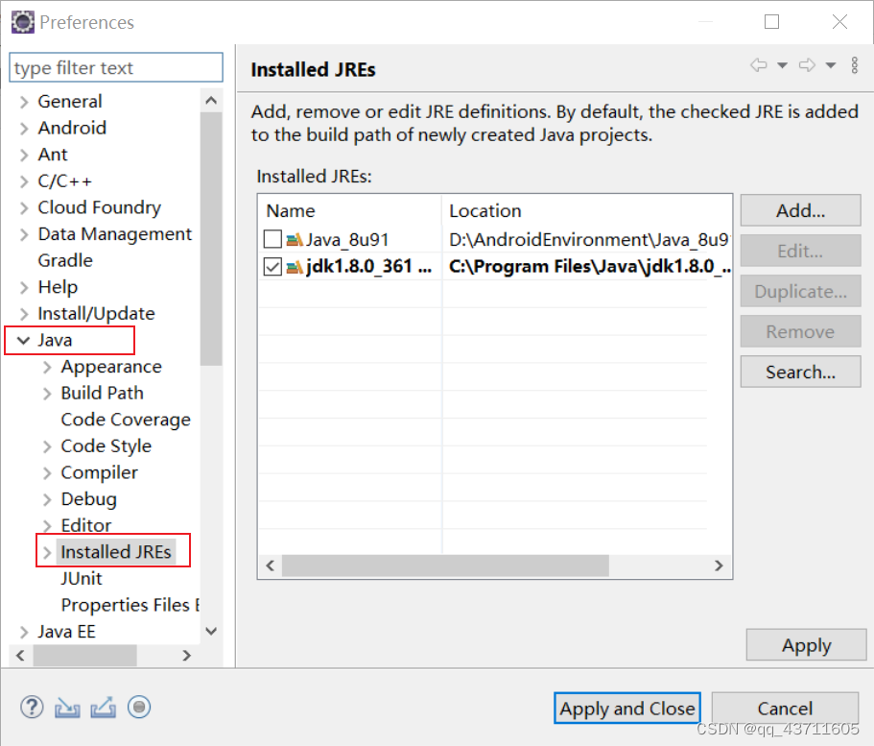The width and height of the screenshot is (874, 746).
Task: Check Java_8u91 as the default JRE
Action: [x=272, y=239]
